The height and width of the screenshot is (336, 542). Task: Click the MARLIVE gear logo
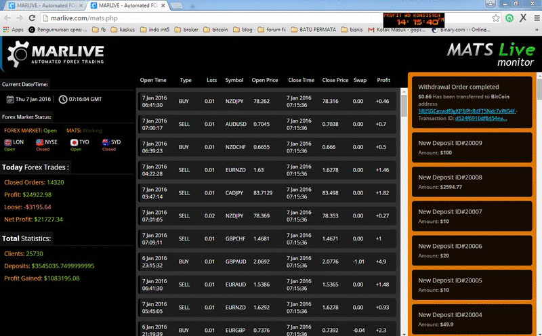(x=18, y=56)
